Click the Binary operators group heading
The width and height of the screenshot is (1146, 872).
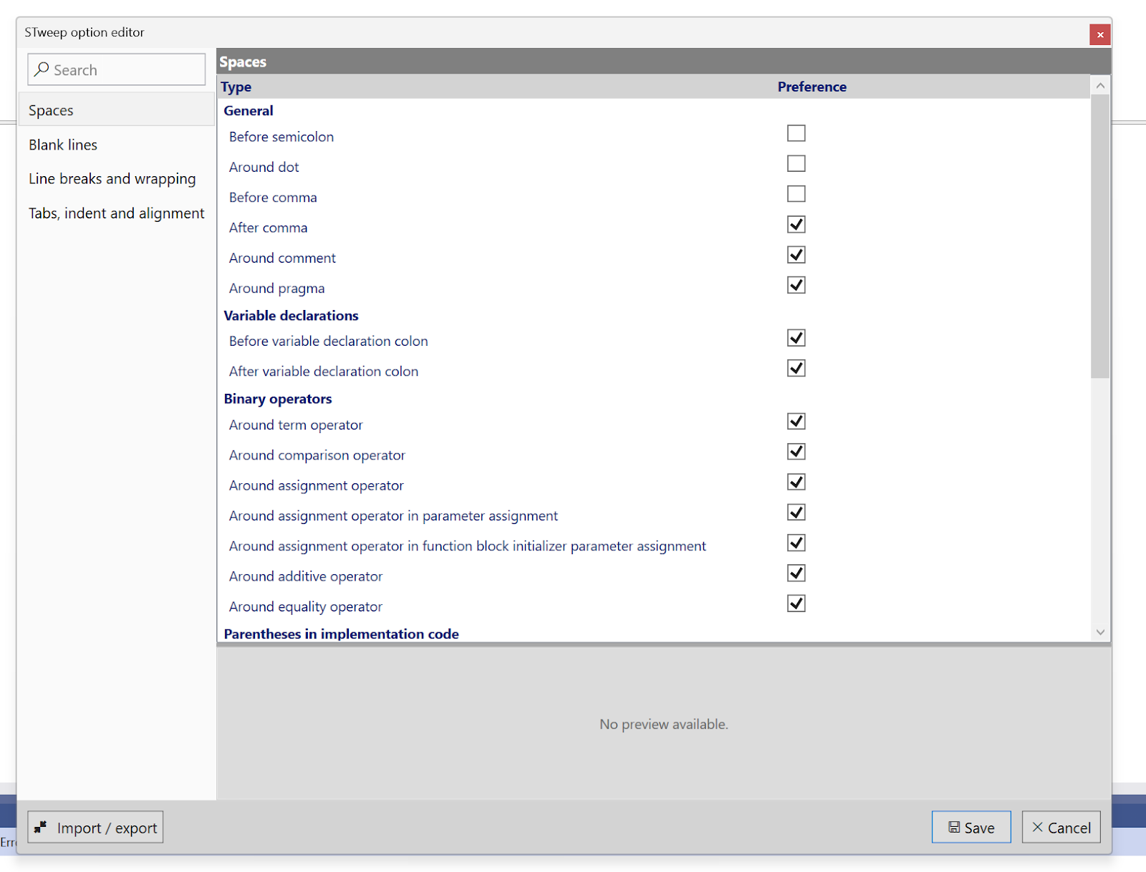pos(278,399)
